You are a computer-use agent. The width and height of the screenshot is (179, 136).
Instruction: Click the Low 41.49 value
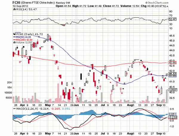click(x=95, y=6)
